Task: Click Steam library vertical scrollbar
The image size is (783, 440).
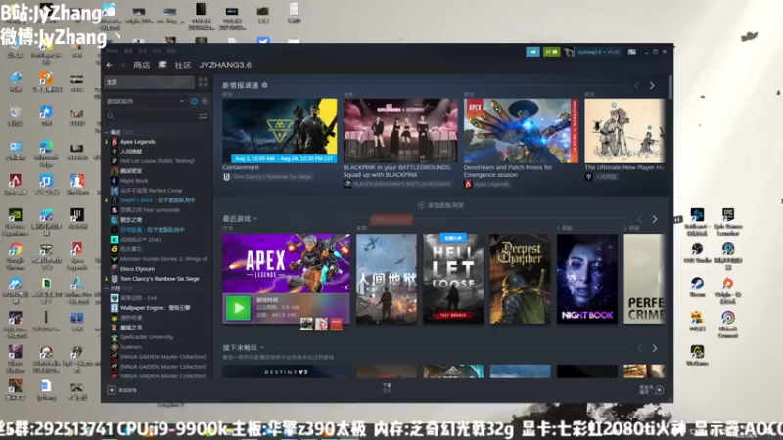Action: click(x=670, y=87)
